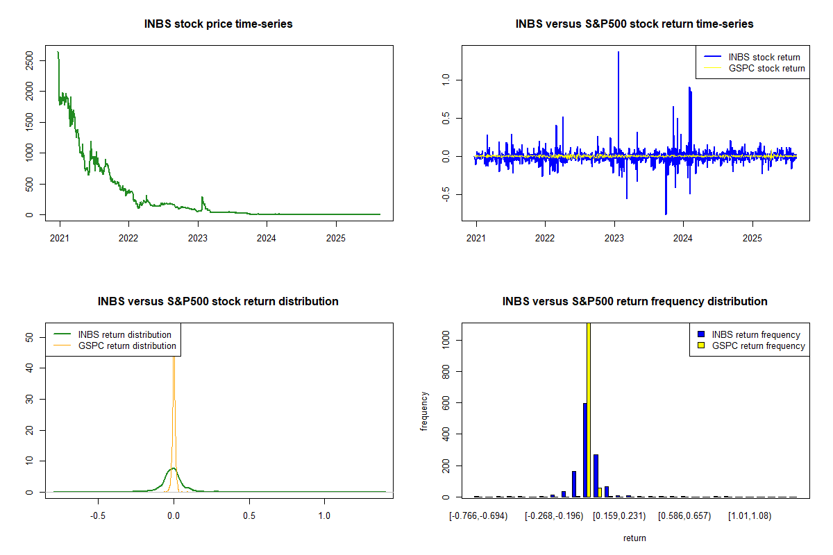This screenshot has width=833, height=555.
Task: Click the 'return' x-axis label under the histogram
Action: (634, 538)
